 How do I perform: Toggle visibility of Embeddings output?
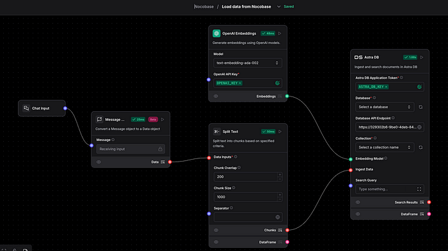(x=216, y=96)
